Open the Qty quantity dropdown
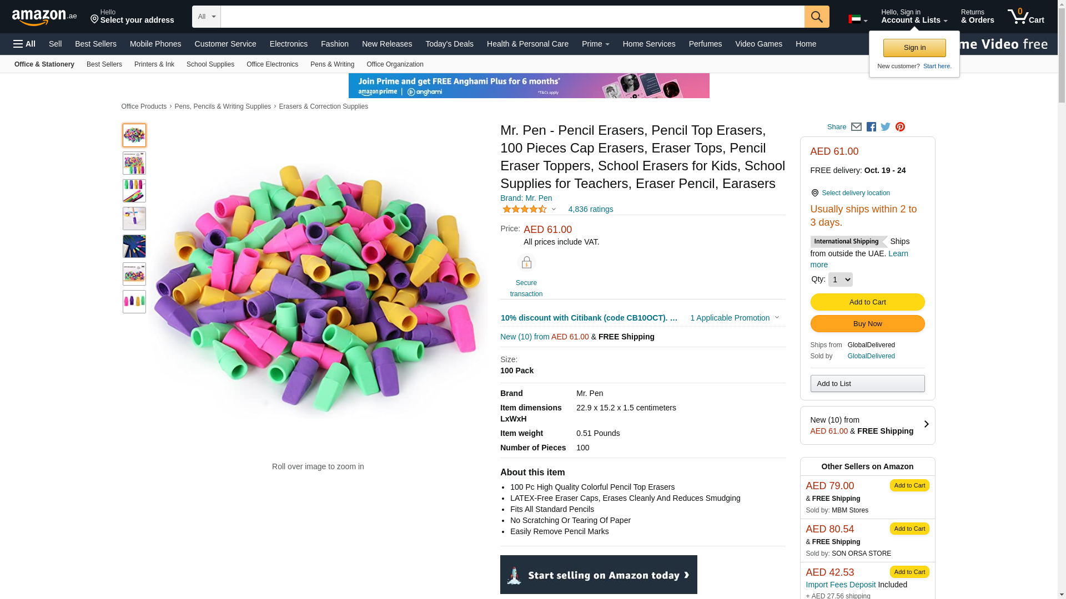 tap(840, 280)
